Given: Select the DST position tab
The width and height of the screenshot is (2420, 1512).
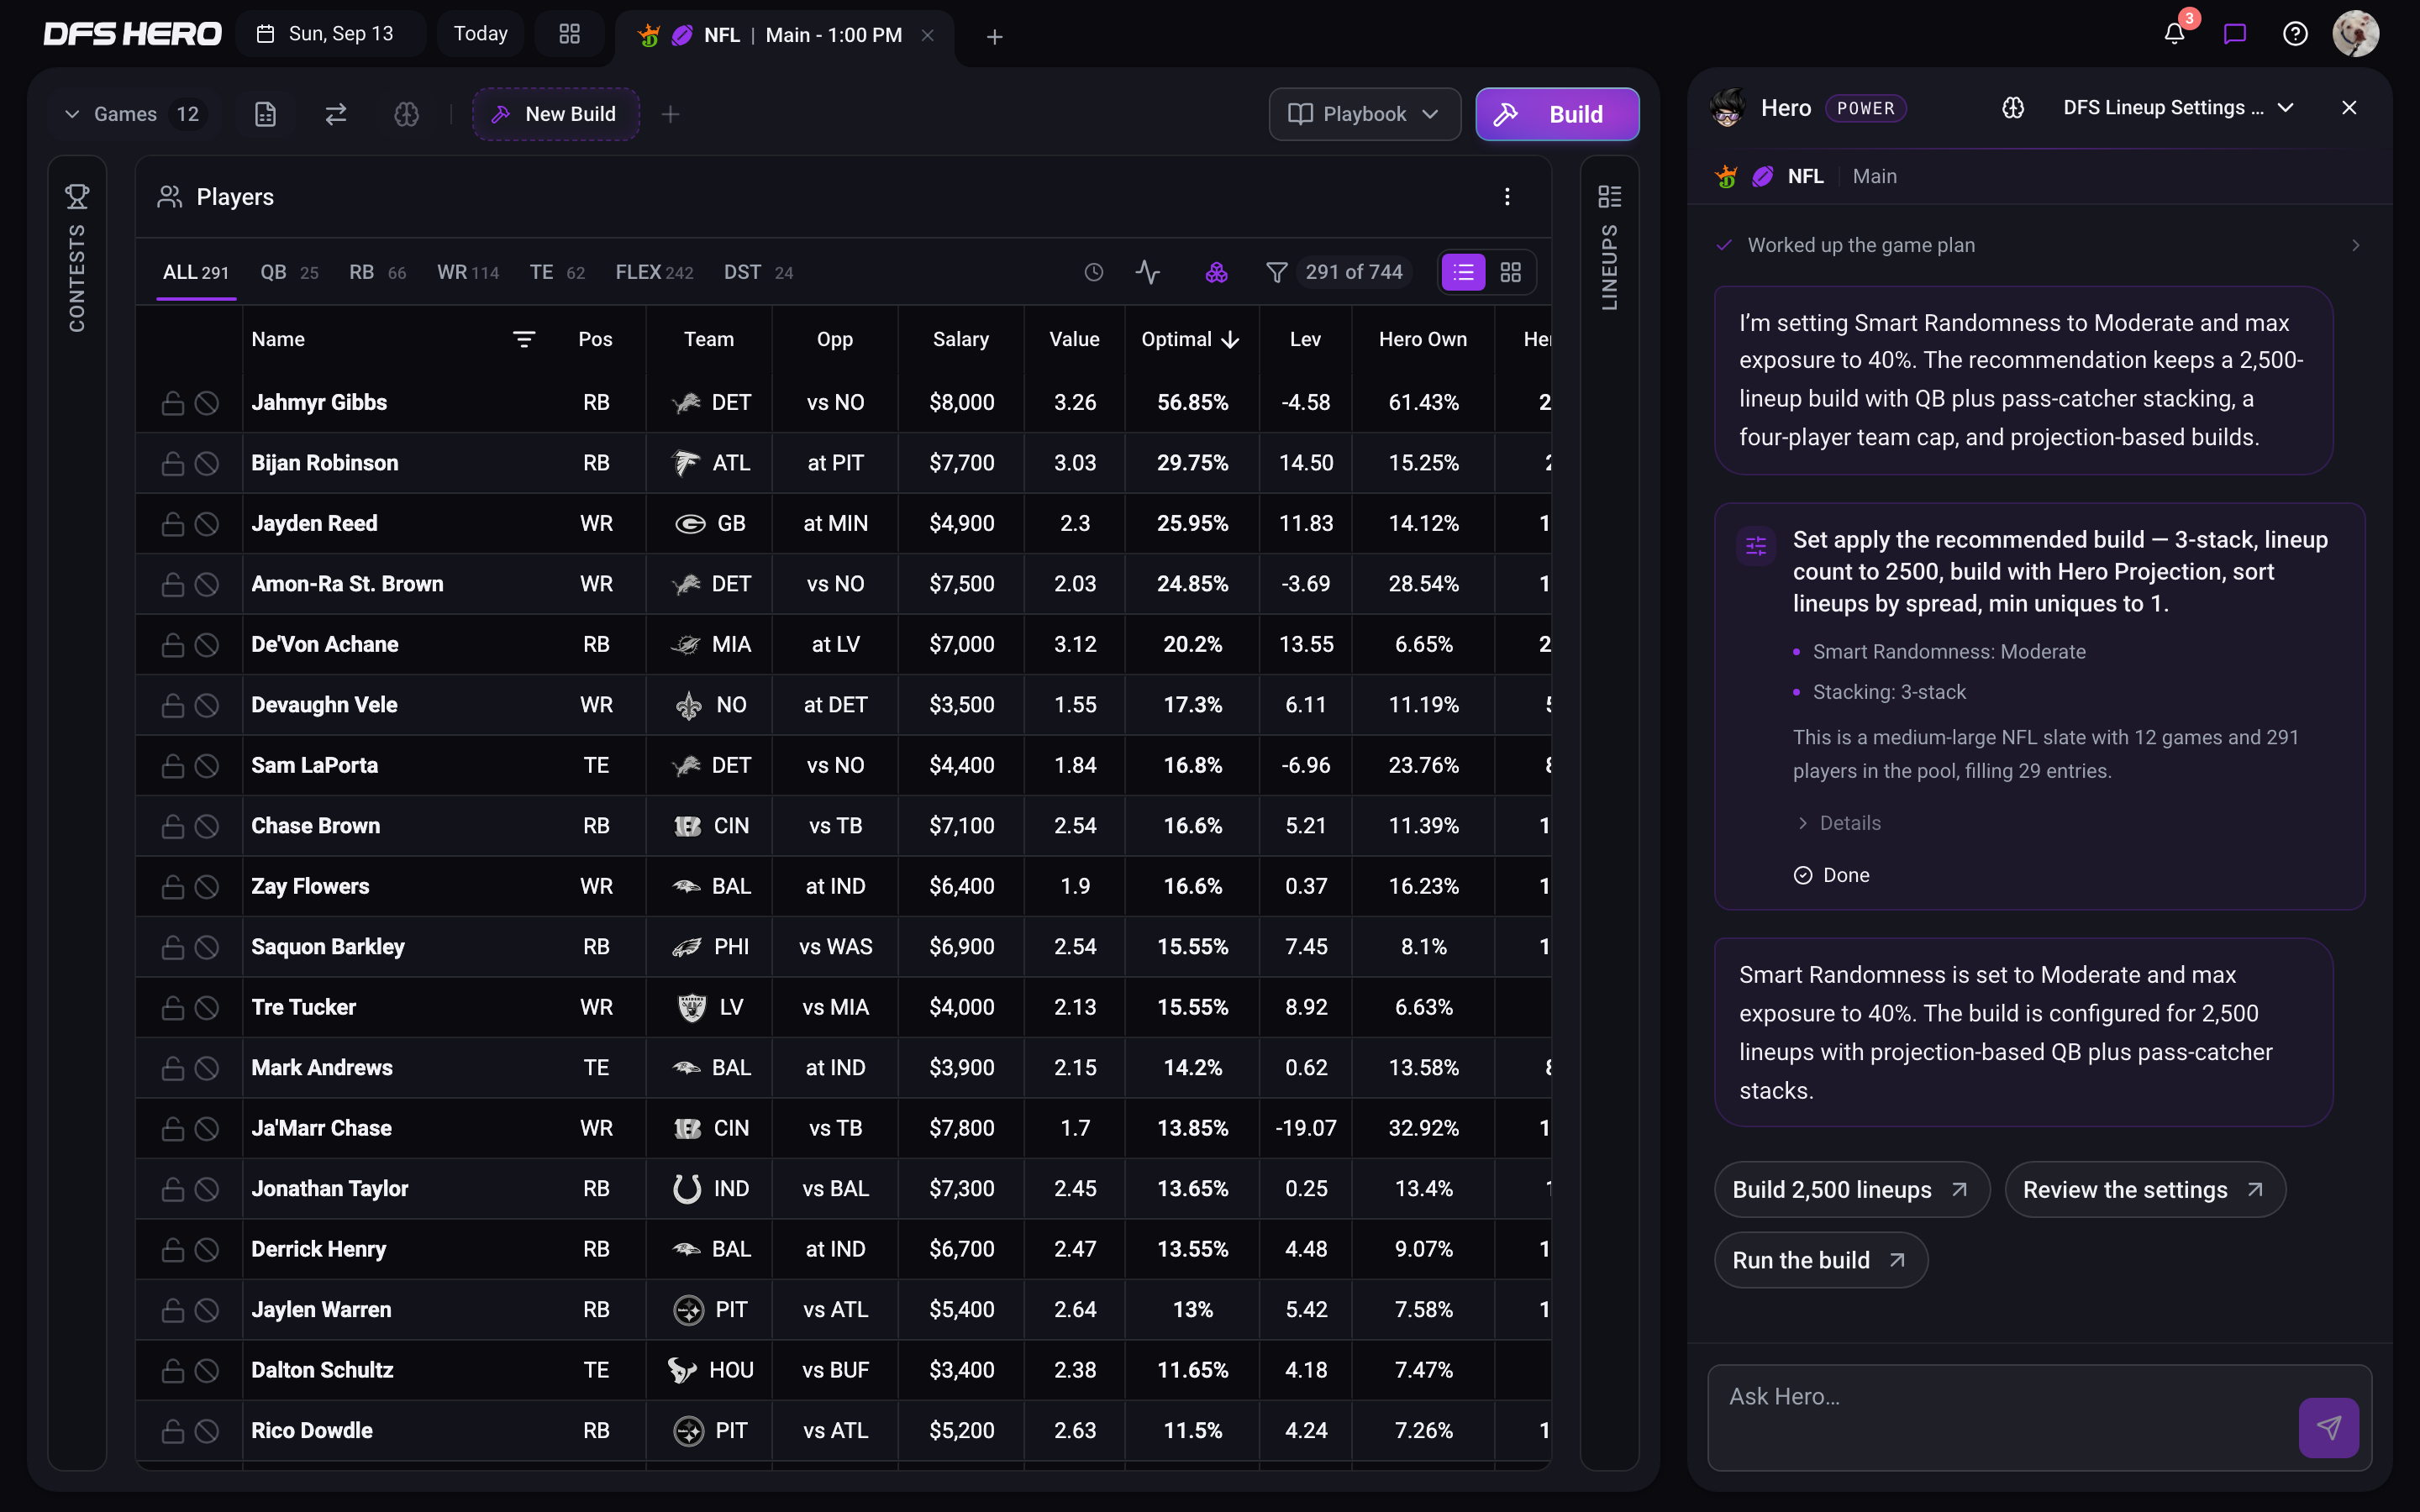Looking at the screenshot, I should [x=758, y=272].
